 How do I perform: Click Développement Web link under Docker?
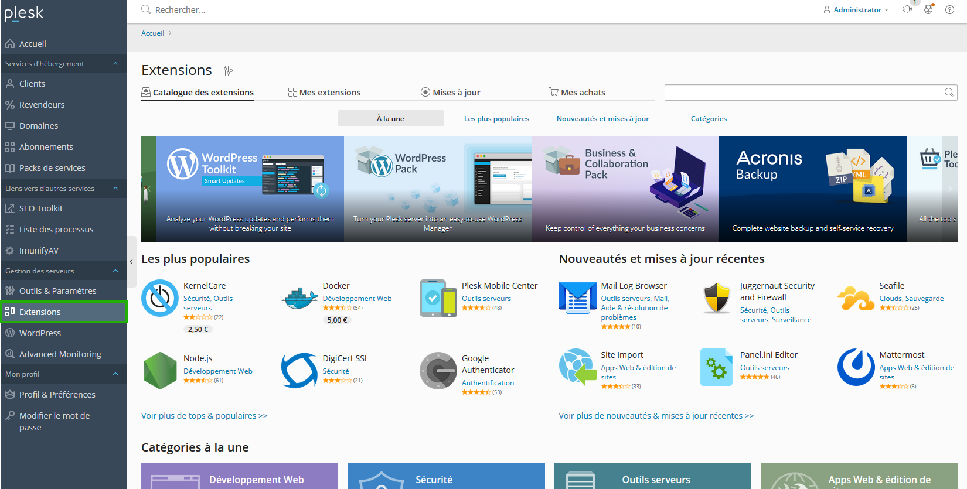point(357,299)
